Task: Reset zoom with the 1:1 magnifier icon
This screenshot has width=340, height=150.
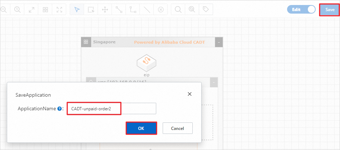Action: pyautogui.click(x=18, y=10)
